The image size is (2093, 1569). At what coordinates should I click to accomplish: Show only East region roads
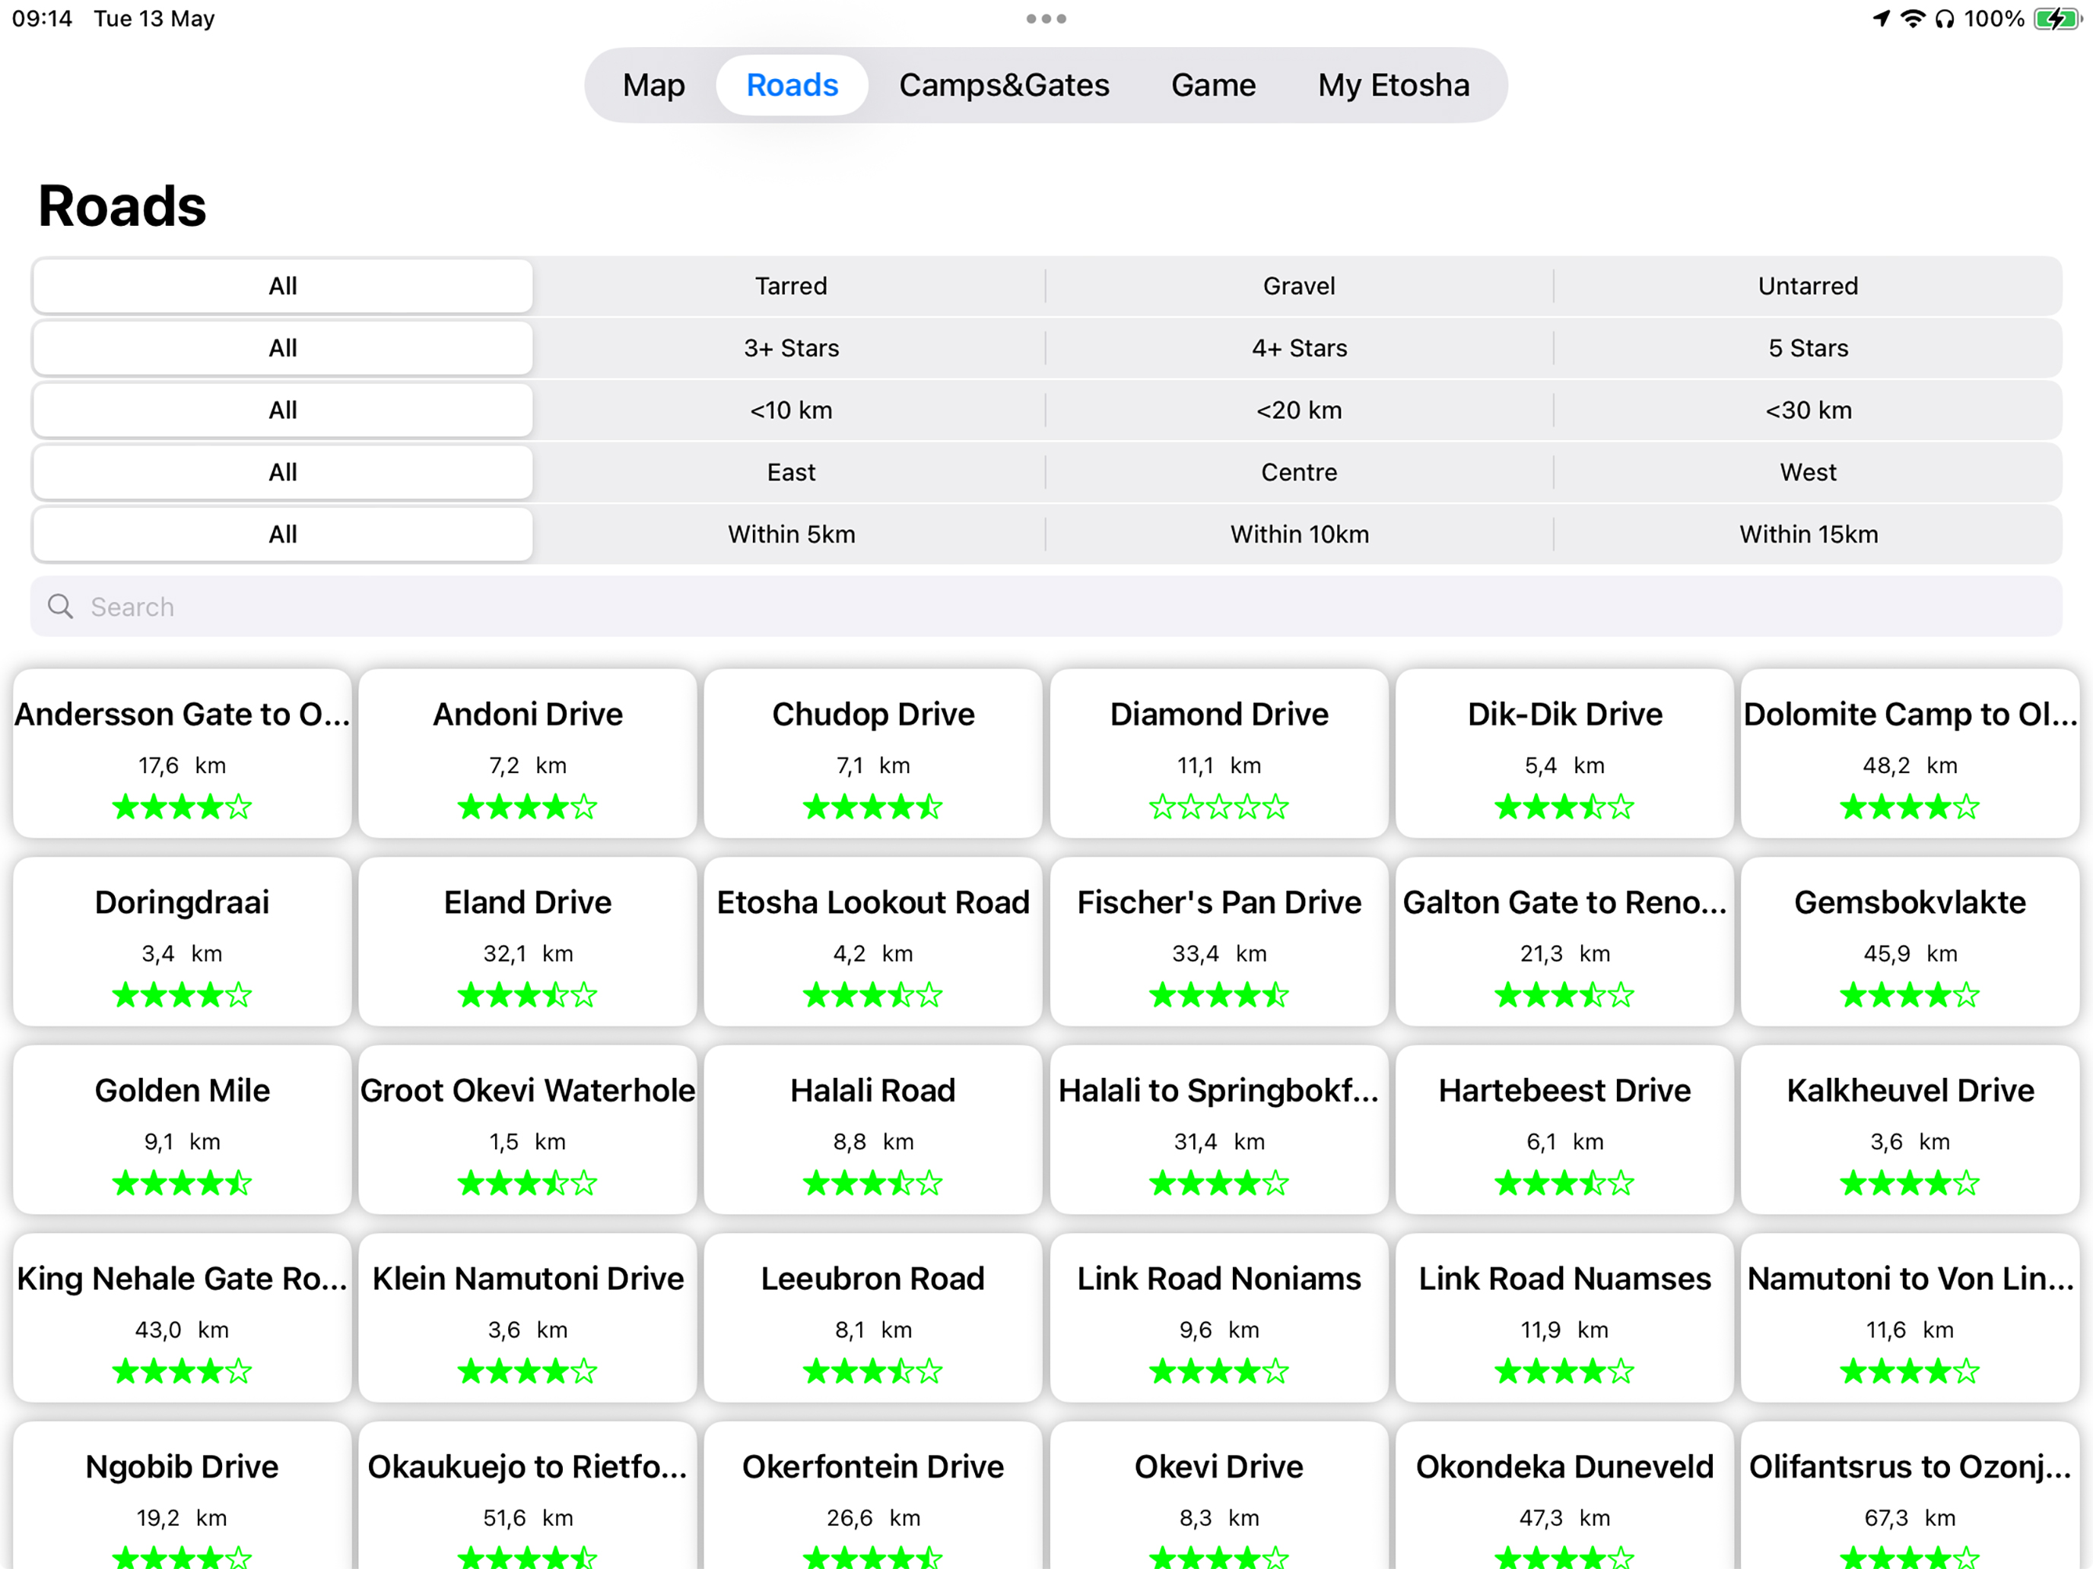click(791, 472)
